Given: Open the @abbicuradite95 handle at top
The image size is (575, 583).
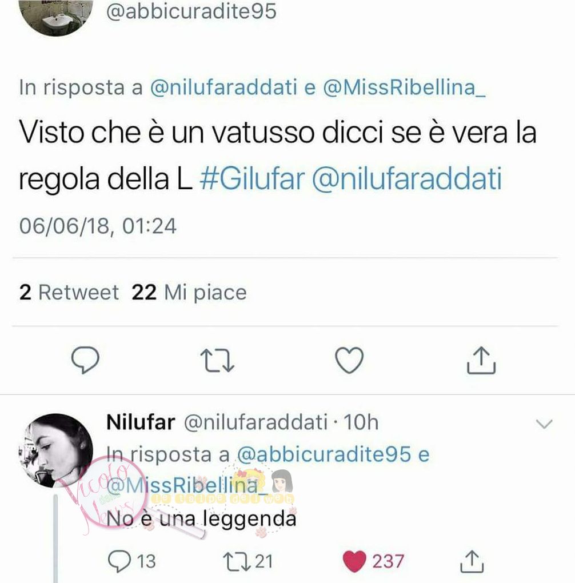Looking at the screenshot, I should 191,11.
